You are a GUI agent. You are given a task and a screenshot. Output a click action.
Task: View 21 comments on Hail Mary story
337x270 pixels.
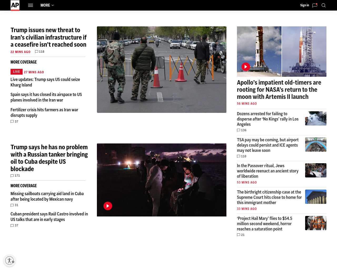click(241, 235)
